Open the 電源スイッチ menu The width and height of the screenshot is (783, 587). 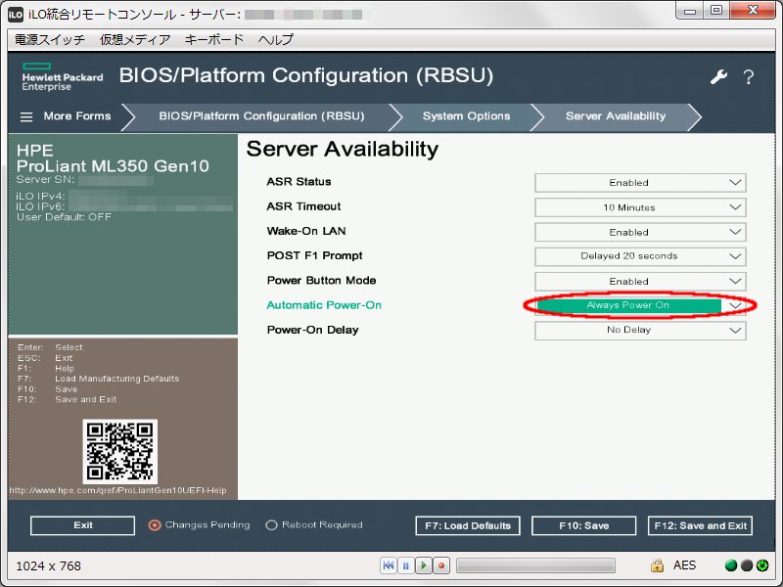pyautogui.click(x=50, y=39)
